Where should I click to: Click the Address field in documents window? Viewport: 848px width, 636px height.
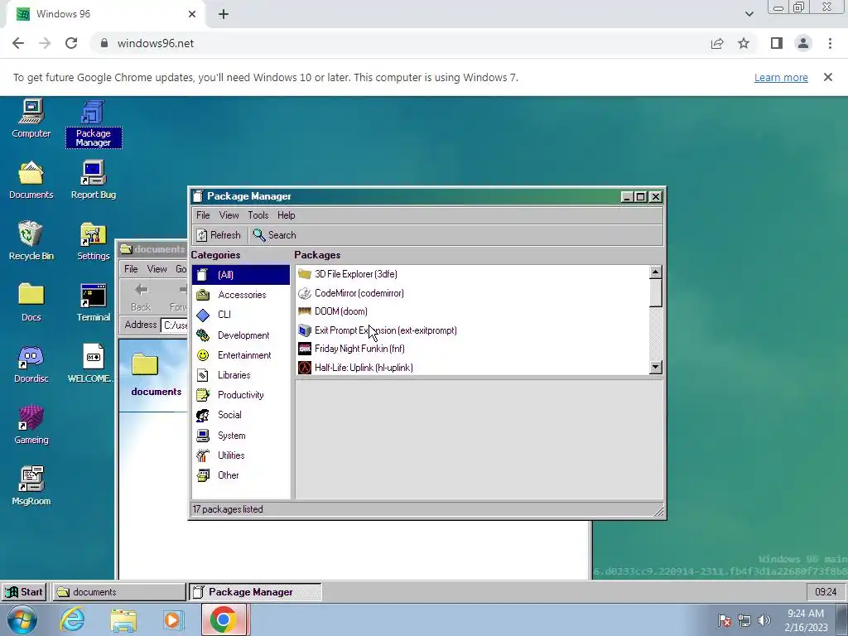point(174,325)
